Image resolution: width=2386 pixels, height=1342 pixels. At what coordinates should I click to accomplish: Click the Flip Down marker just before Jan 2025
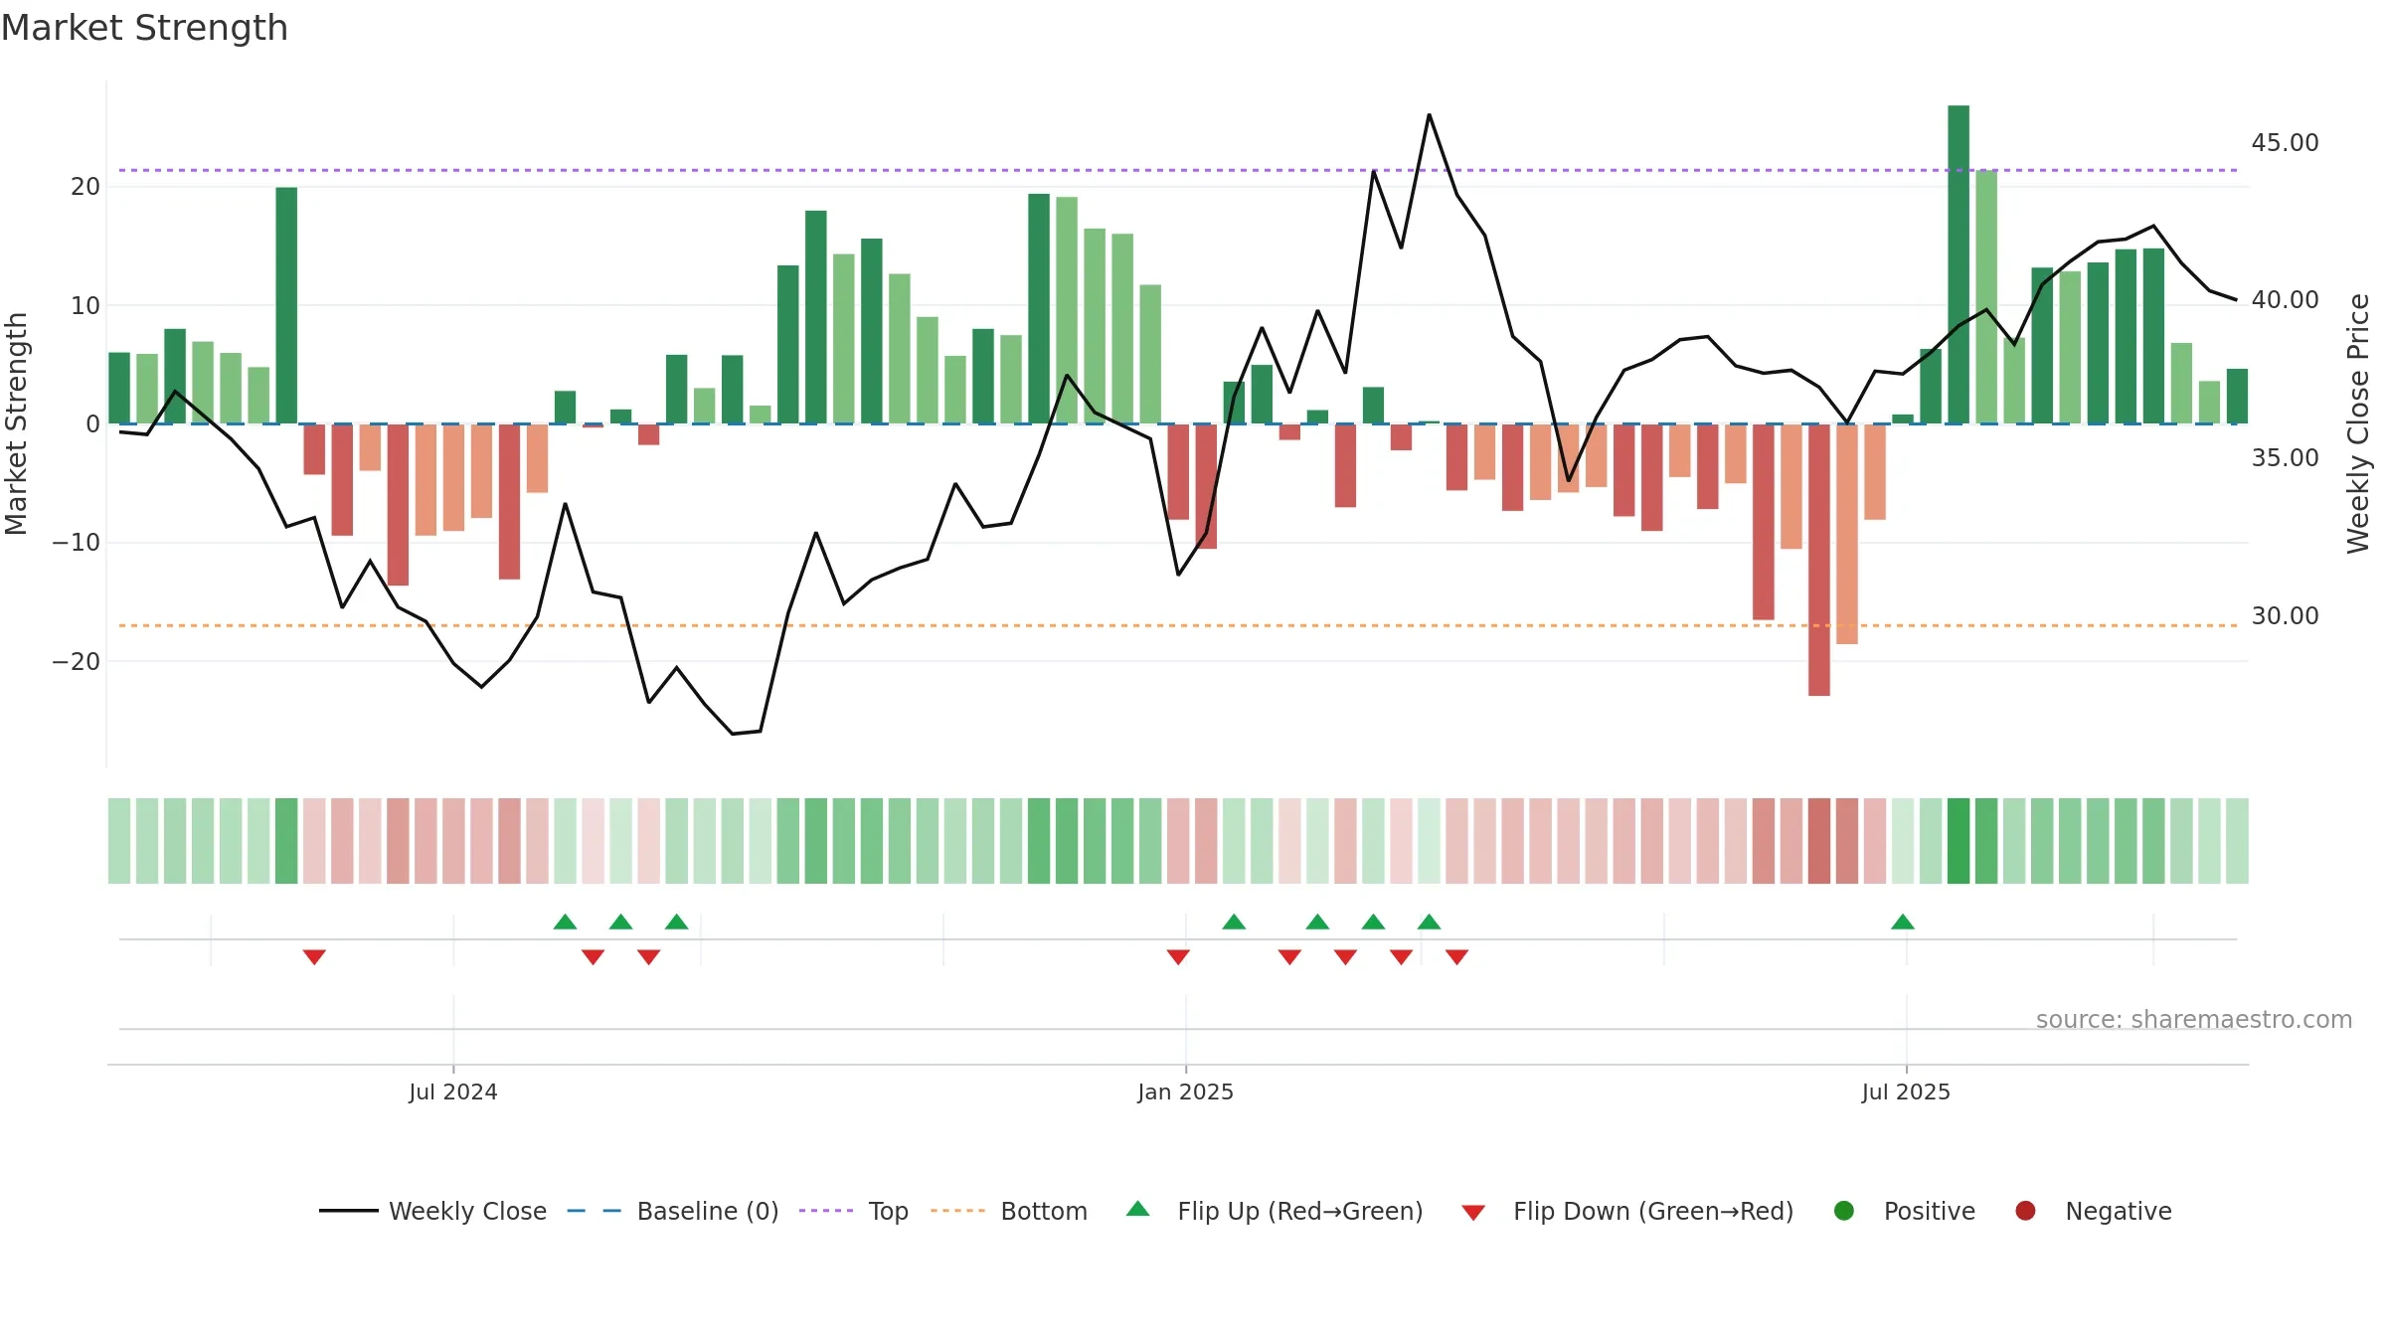pos(1178,956)
